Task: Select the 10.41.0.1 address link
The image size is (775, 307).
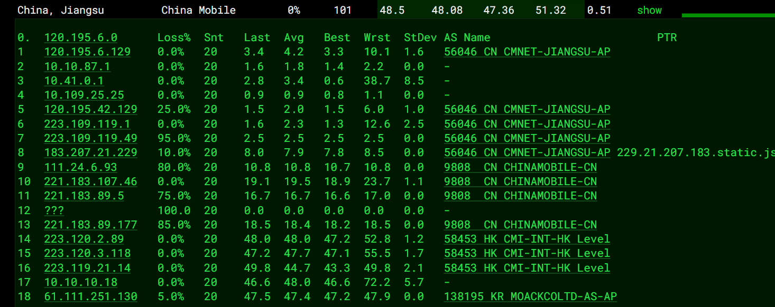Action: (x=74, y=81)
